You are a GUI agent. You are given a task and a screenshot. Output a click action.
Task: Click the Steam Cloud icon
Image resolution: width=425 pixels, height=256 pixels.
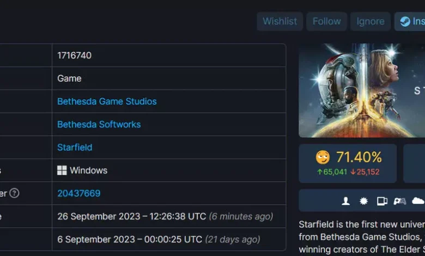click(x=418, y=201)
